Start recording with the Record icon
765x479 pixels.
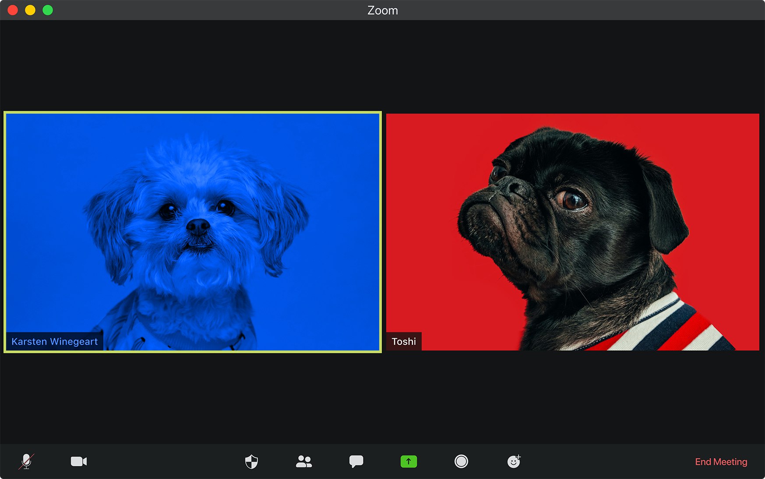click(x=461, y=462)
